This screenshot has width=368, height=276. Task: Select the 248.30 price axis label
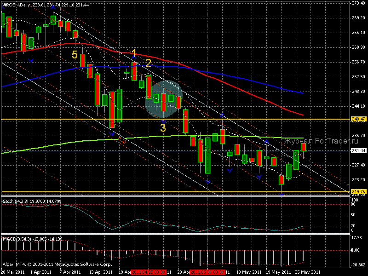tap(358, 91)
